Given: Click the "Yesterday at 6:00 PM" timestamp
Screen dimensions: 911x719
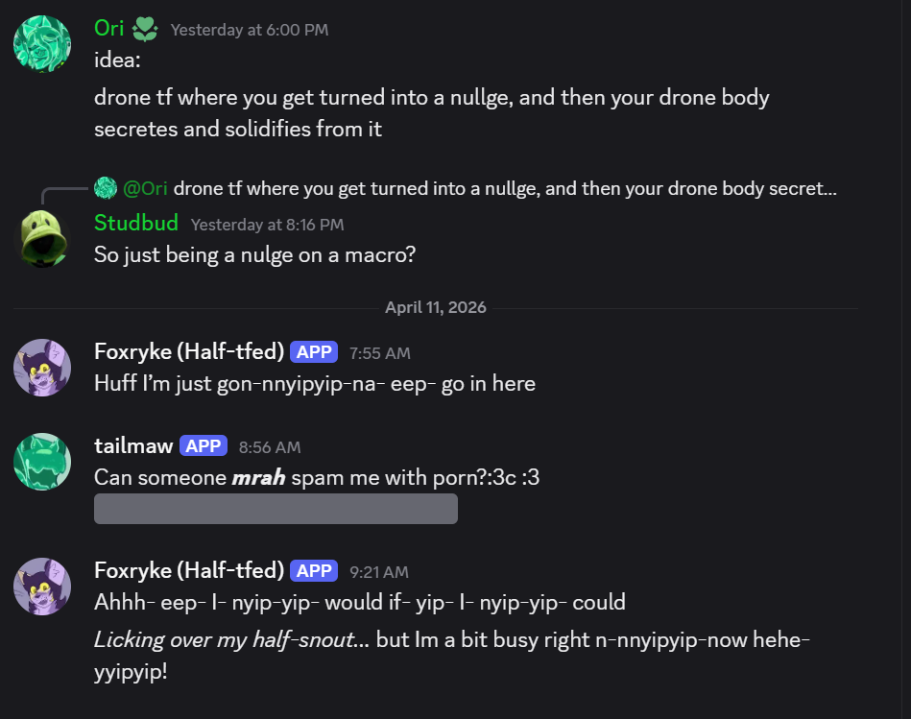Looking at the screenshot, I should [250, 30].
